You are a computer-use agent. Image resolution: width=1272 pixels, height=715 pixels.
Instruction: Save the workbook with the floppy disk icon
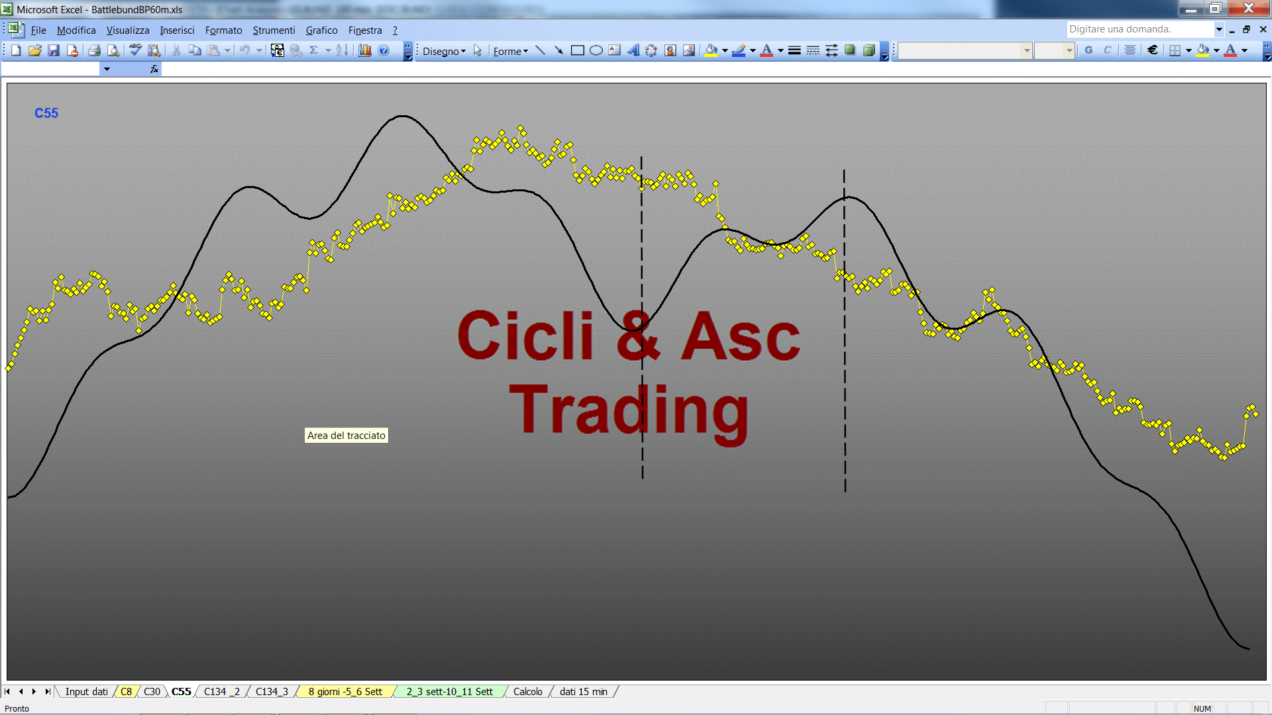point(54,50)
